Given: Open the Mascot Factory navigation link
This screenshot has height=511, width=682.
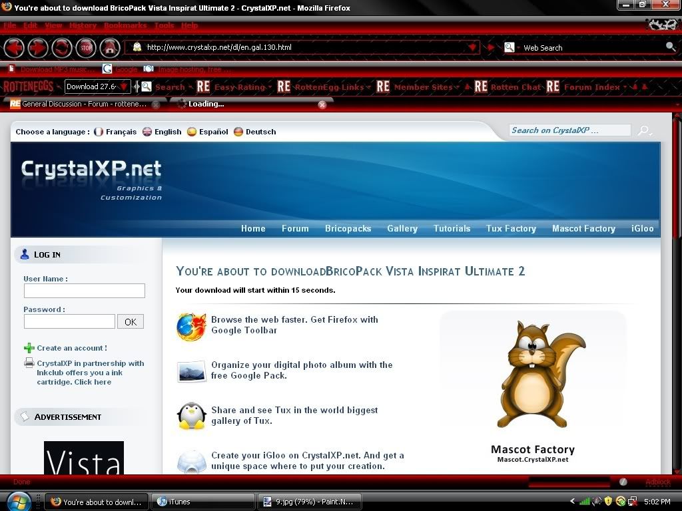Looking at the screenshot, I should [583, 229].
